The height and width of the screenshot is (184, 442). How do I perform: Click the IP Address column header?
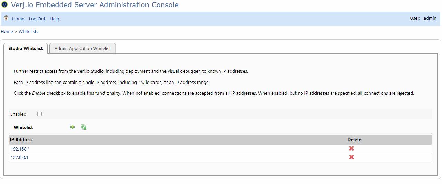pos(21,140)
